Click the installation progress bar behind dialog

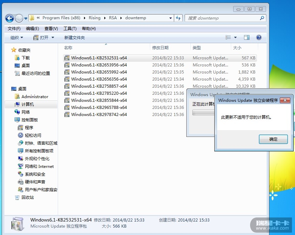(204, 112)
